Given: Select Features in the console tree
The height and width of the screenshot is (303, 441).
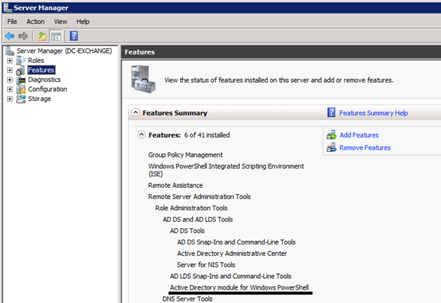Looking at the screenshot, I should click(x=41, y=70).
